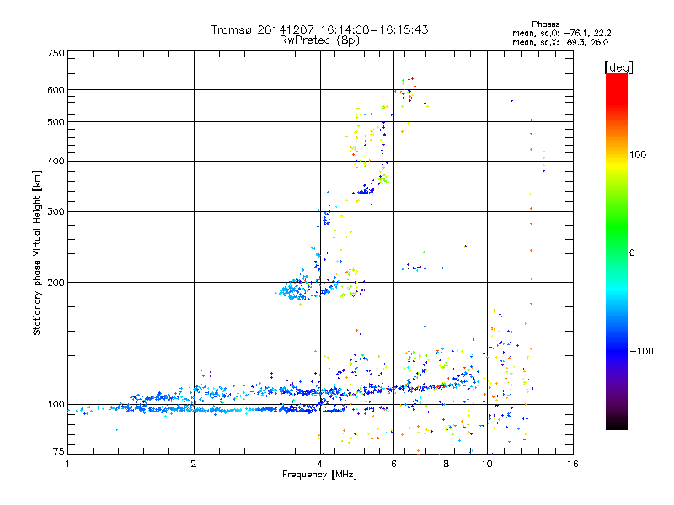Click the "RwPretec (8p)" subtitle
674x505 pixels.
pos(320,40)
